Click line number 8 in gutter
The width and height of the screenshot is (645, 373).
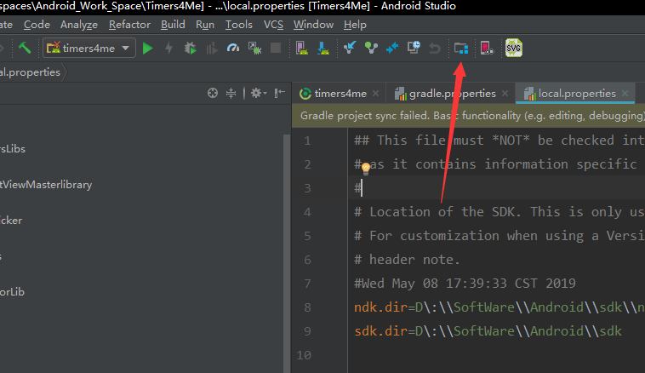click(x=307, y=307)
